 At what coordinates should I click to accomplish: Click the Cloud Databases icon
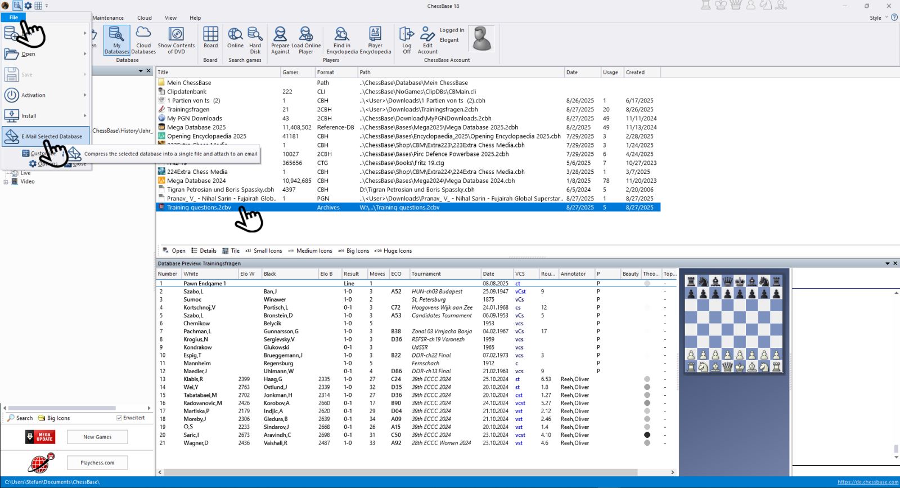143,40
